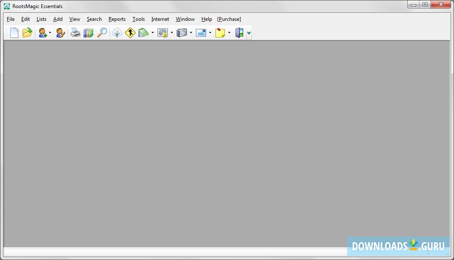454x260 pixels.
Task: Restore down the RootsMagic window
Action: [x=425, y=5]
